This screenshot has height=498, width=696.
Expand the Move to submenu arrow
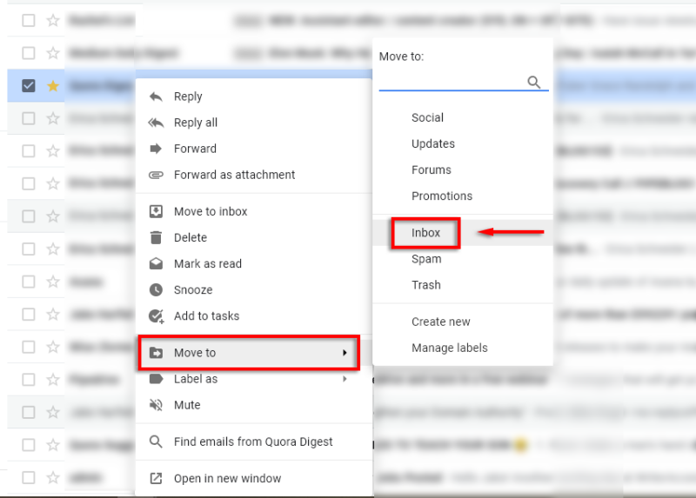coord(345,353)
